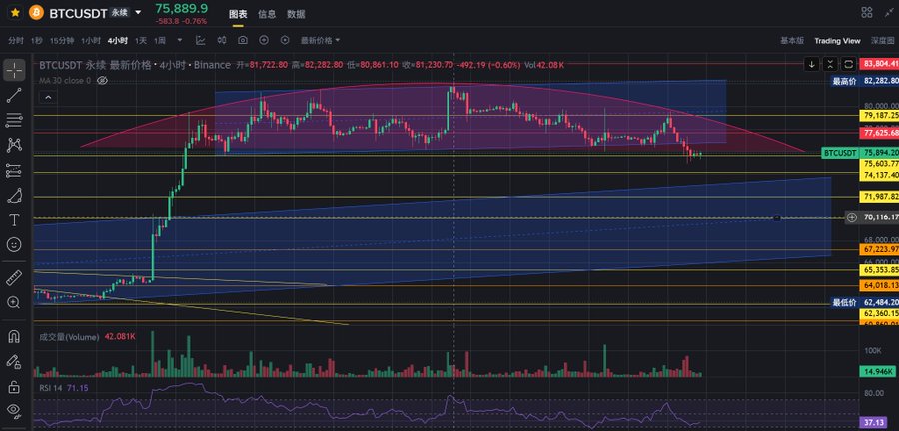Toggle magnet snapping mode

[x=14, y=336]
